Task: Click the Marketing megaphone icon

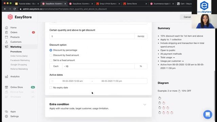Action: pos(6,47)
